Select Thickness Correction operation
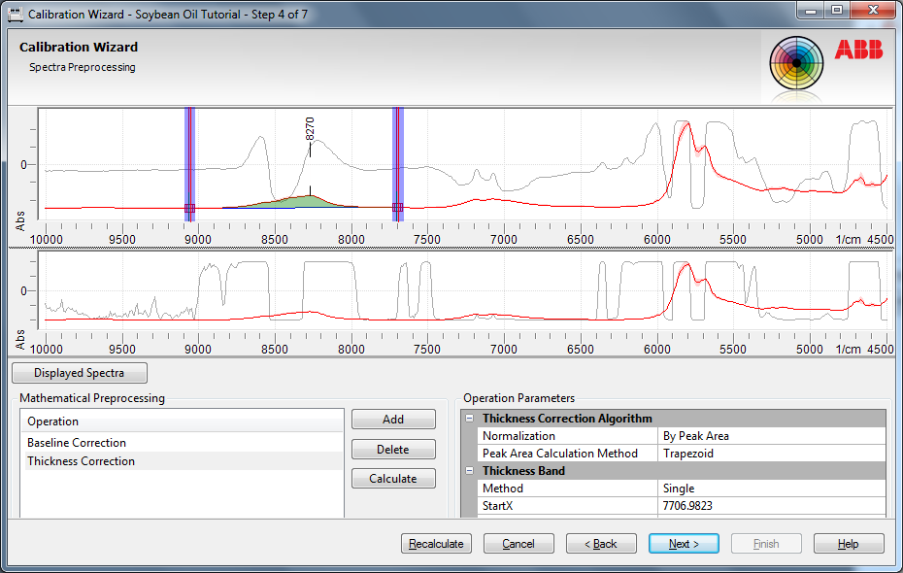The width and height of the screenshot is (903, 573). coord(81,461)
